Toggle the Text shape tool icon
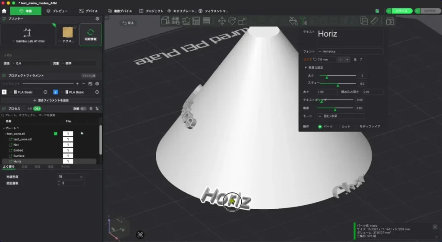The width and height of the screenshot is (442, 242). pyautogui.click(x=303, y=21)
